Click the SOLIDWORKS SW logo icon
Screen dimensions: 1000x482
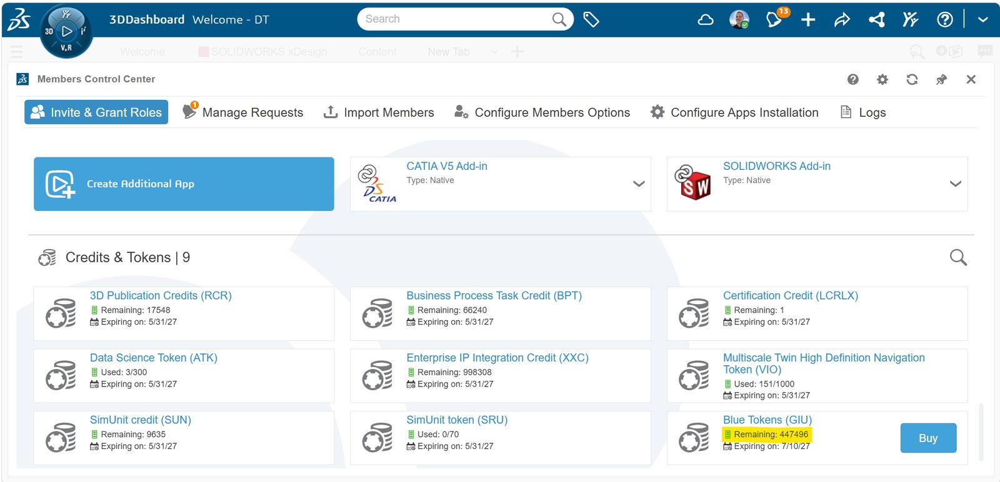tap(693, 182)
